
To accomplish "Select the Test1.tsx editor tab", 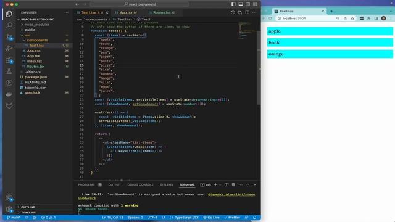I will coord(92,12).
